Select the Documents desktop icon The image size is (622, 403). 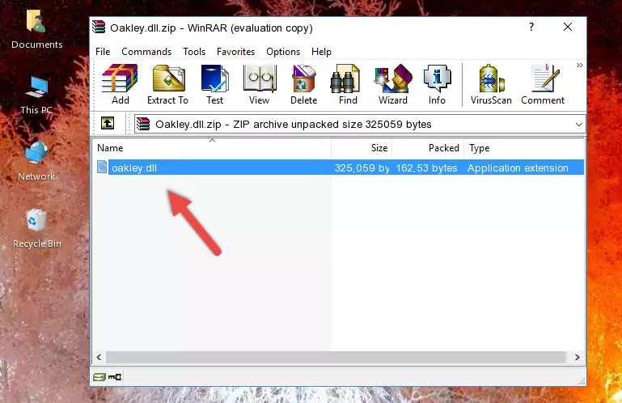[x=36, y=30]
